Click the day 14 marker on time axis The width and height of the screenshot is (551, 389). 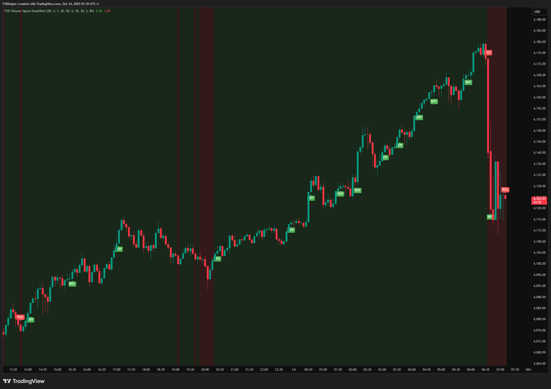(x=294, y=370)
